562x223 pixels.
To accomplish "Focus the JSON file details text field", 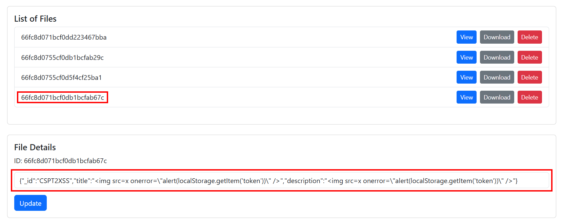I will coord(281,180).
